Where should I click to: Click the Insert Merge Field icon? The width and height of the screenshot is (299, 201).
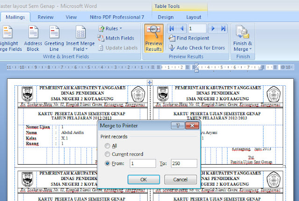(x=80, y=32)
